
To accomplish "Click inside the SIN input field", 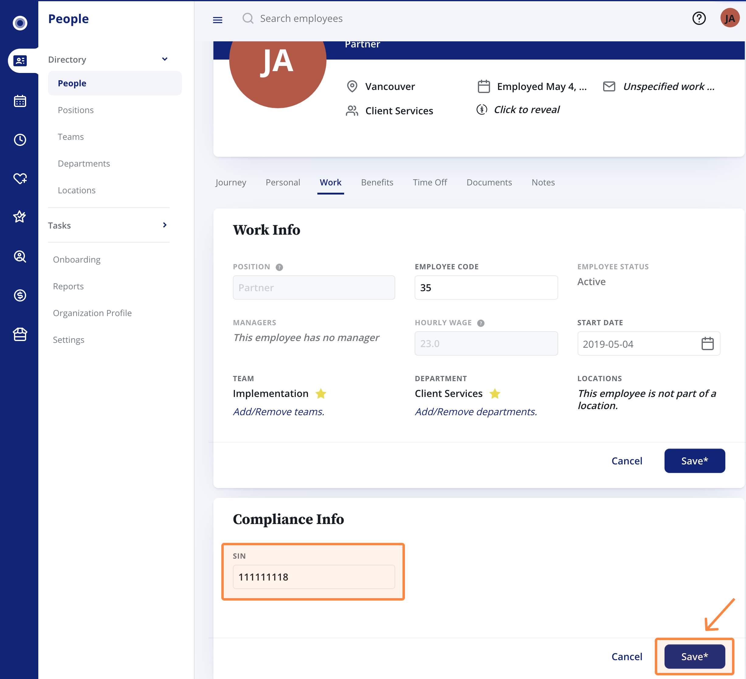I will point(313,577).
